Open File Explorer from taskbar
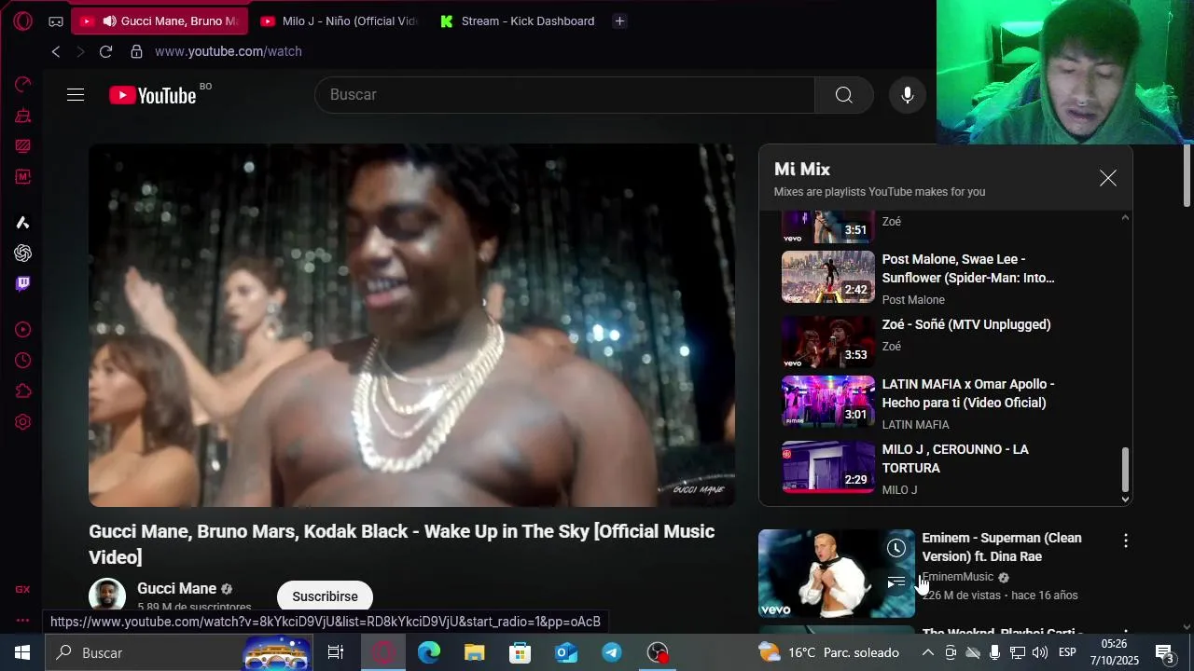The height and width of the screenshot is (671, 1194). coord(474,652)
